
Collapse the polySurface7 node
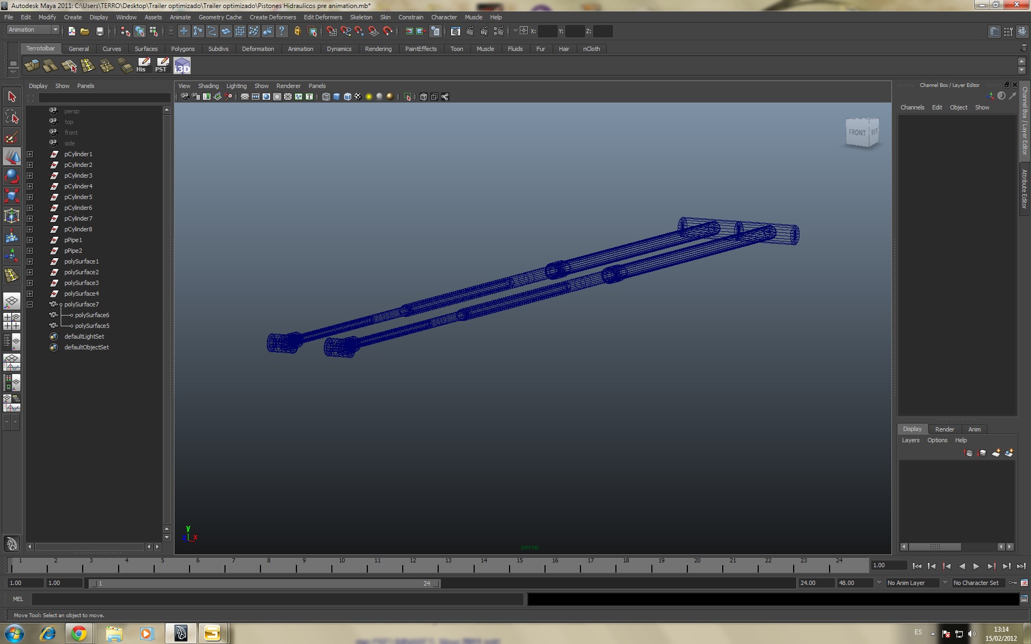point(30,304)
